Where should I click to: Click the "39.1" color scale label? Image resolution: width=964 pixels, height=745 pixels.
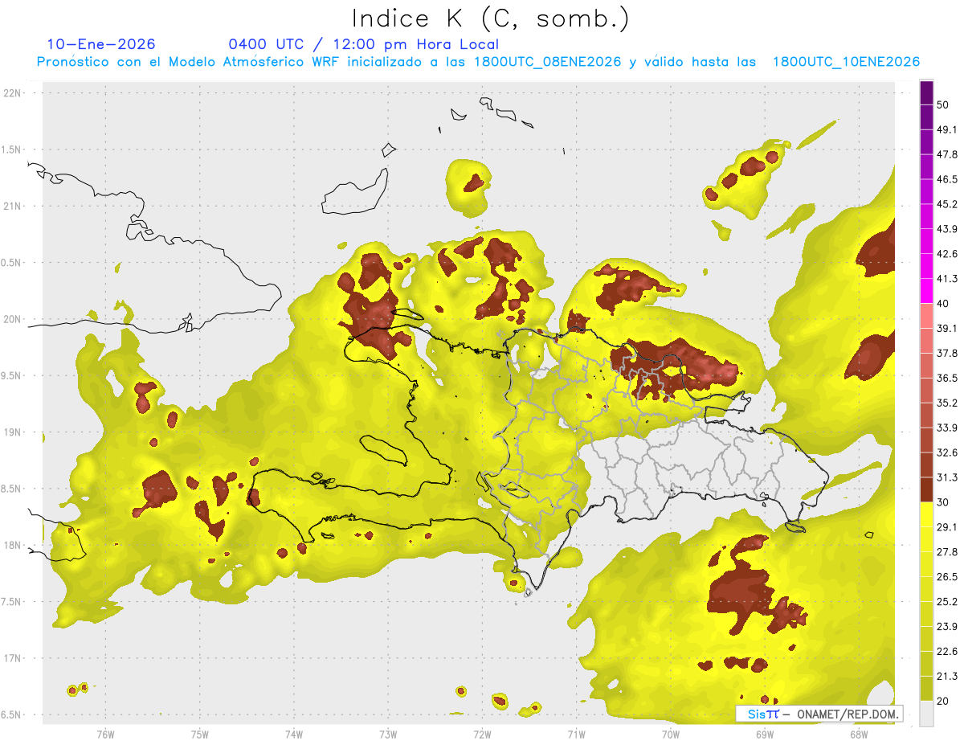(948, 328)
